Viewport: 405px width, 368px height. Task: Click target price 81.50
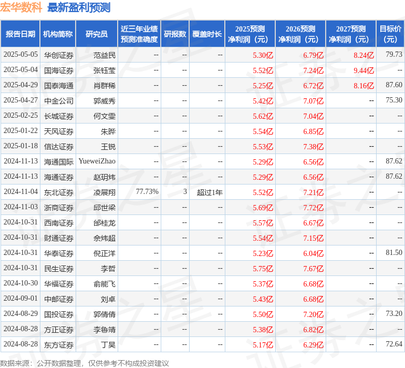[x=394, y=252]
